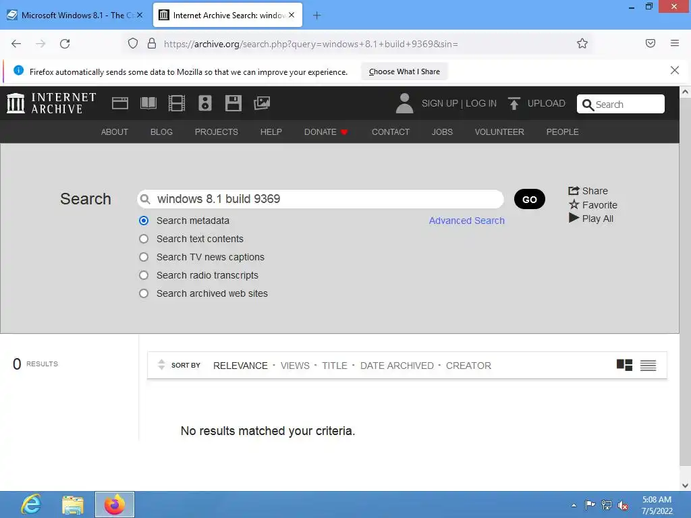Open a new tab with plus button
The width and height of the screenshot is (691, 518).
[x=316, y=16]
